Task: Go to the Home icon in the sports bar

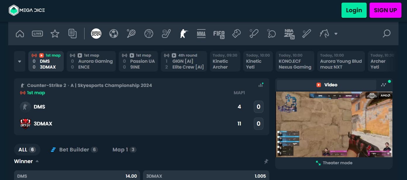Action: click(x=20, y=34)
